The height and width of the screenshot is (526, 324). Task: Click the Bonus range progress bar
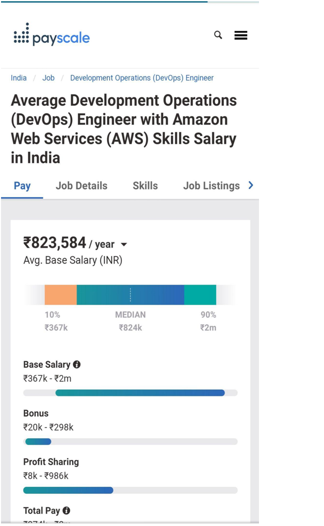[129, 441]
